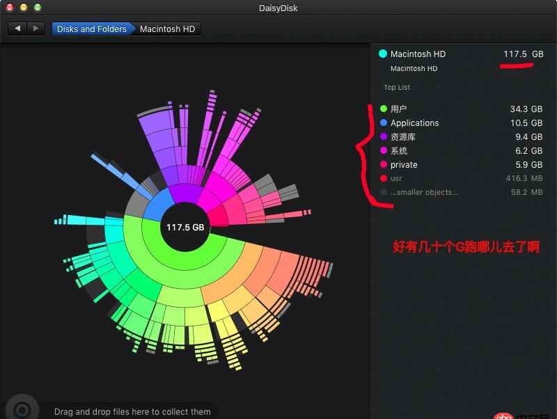Image resolution: width=557 pixels, height=419 pixels.
Task: Open the Disks and Folders breadcrumb
Action: (92, 29)
